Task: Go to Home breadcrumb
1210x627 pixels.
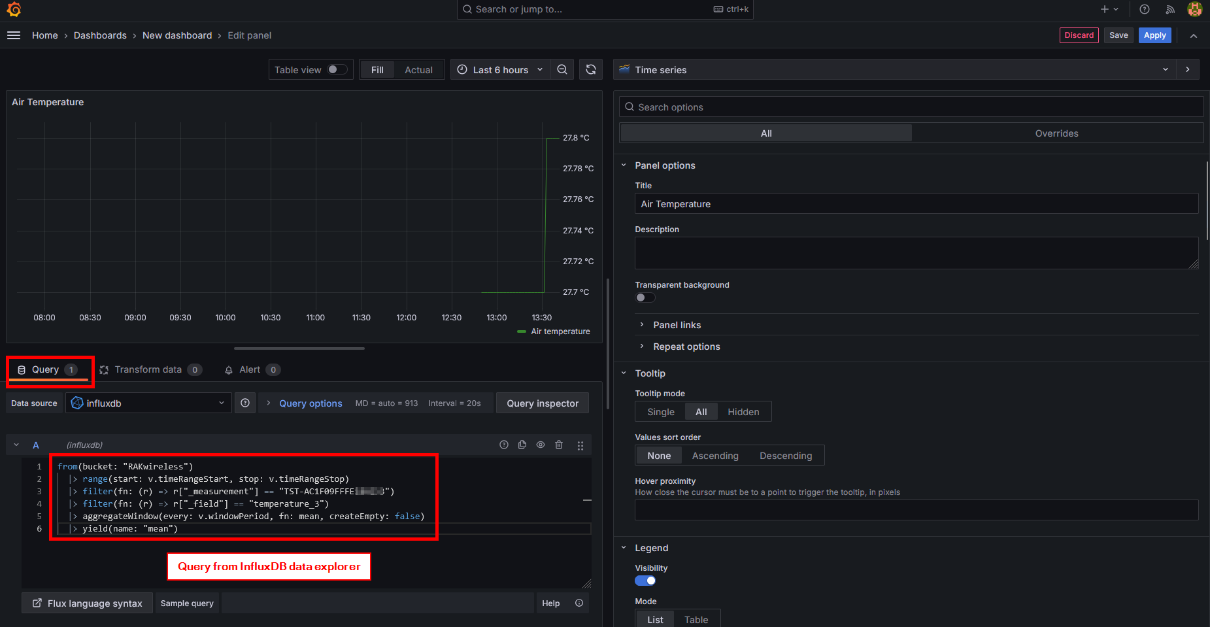Action: pyautogui.click(x=45, y=35)
